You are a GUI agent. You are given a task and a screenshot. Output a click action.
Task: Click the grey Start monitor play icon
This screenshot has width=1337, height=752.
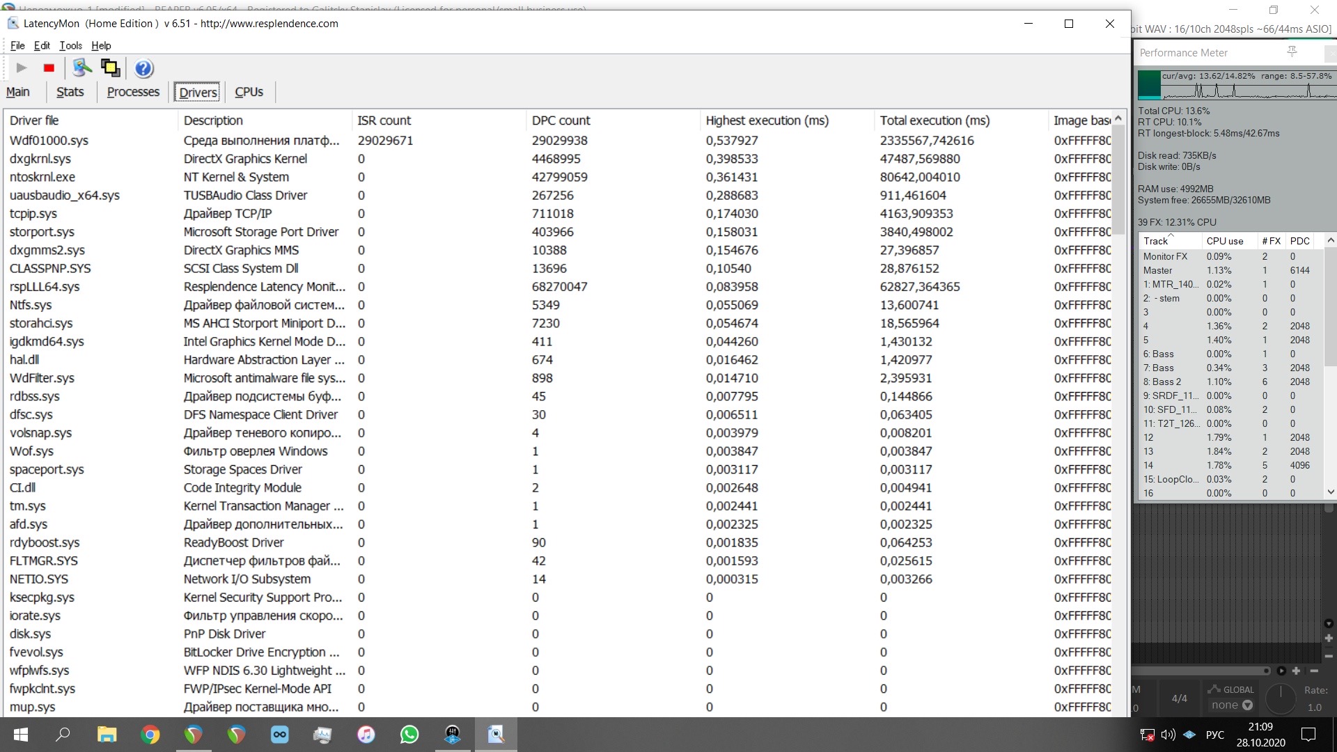[x=21, y=68]
